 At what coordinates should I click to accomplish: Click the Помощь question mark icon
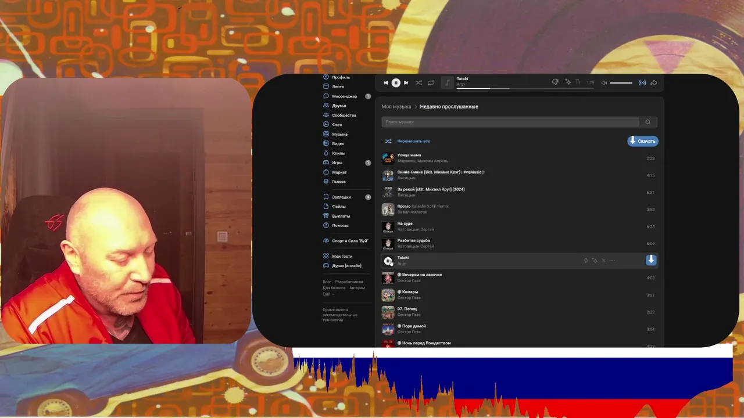[x=326, y=225]
